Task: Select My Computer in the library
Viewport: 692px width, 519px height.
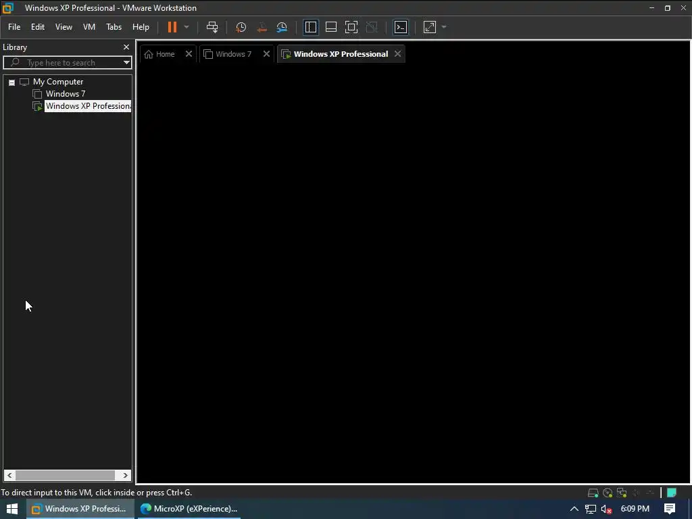Action: tap(58, 82)
